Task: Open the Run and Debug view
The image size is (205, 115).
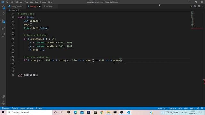Action: [x=3, y=28]
